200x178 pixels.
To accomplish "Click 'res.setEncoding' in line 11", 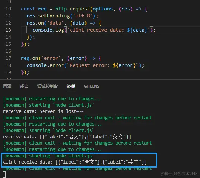I will tap(48, 16).
